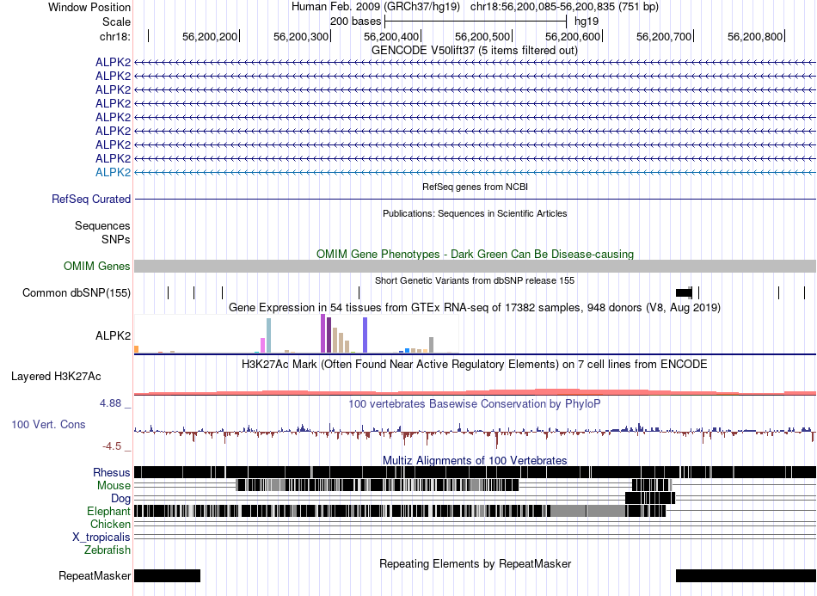Screen dimensions: 817x596
Task: Click chr18:56,200,085-56,200,835 (751 bp) coordinate text
Action: click(x=564, y=7)
